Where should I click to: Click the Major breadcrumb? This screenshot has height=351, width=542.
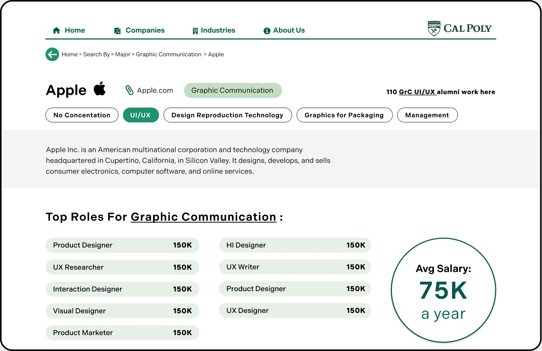pyautogui.click(x=123, y=54)
